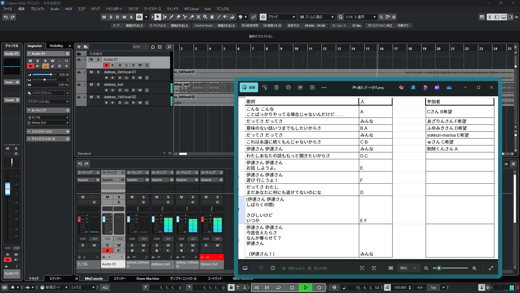The image size is (520, 293).
Task: Adjust the photo viewer zoom slider
Action: point(439,268)
